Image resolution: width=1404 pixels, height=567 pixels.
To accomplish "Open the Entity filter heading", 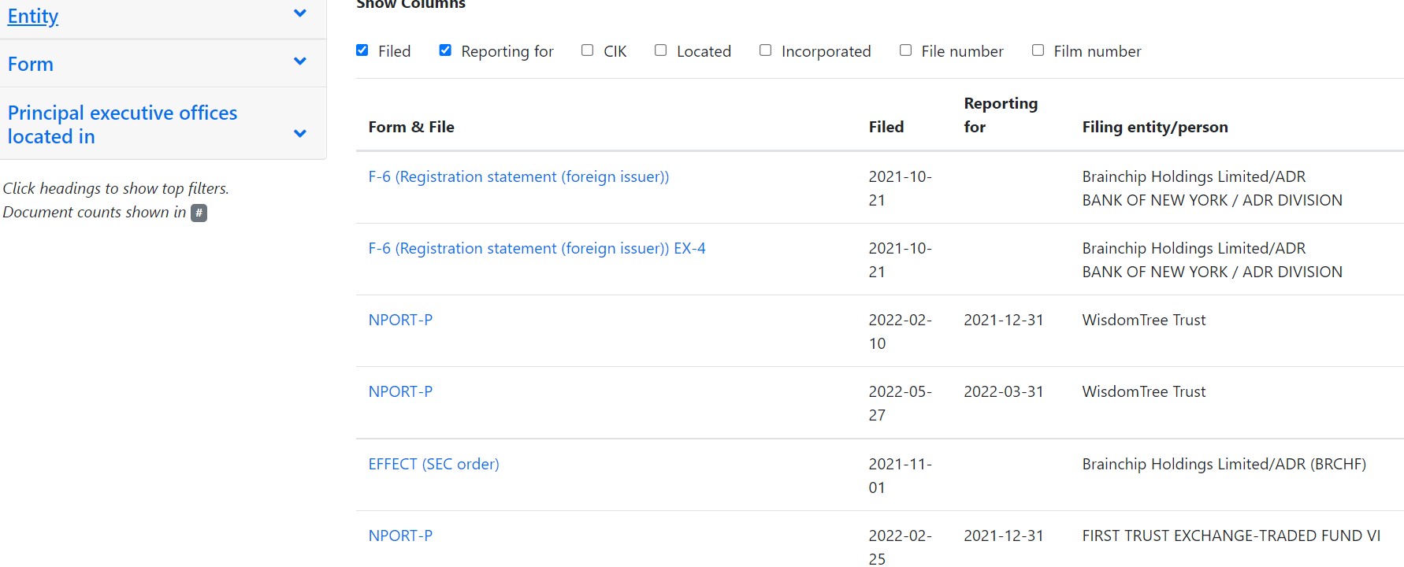I will point(33,17).
